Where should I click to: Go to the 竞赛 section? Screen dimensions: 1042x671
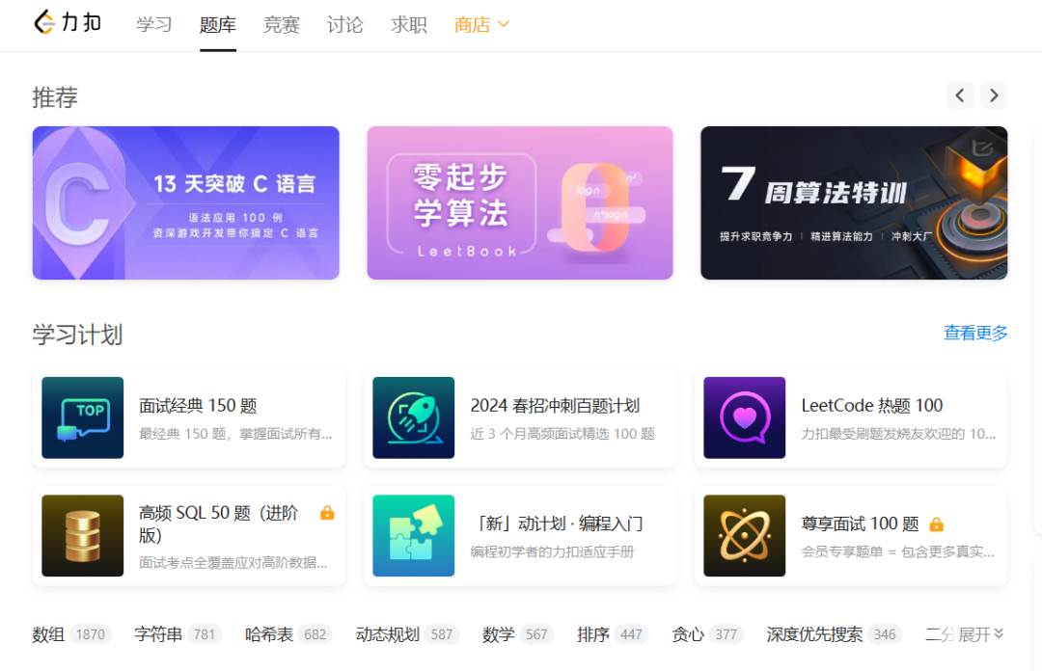pyautogui.click(x=282, y=24)
